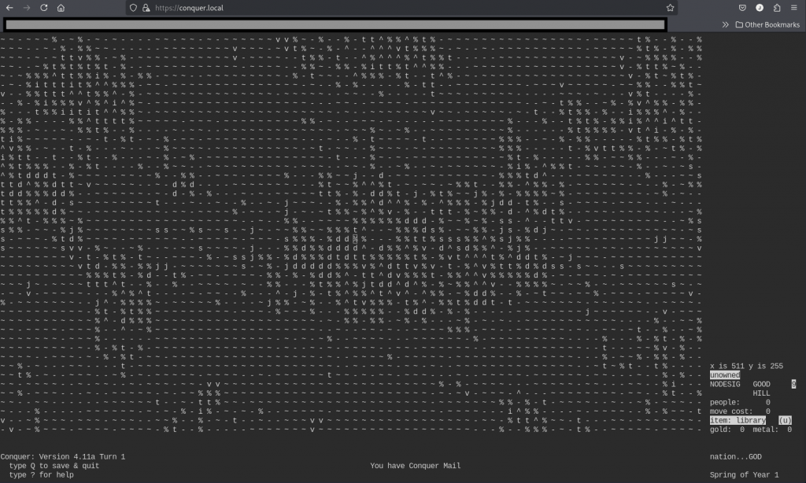
Task: View site security info padlock
Action: (145, 7)
